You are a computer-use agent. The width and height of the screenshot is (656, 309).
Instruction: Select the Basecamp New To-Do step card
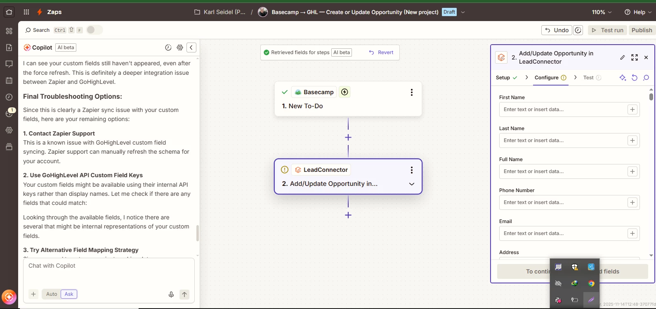click(x=348, y=99)
